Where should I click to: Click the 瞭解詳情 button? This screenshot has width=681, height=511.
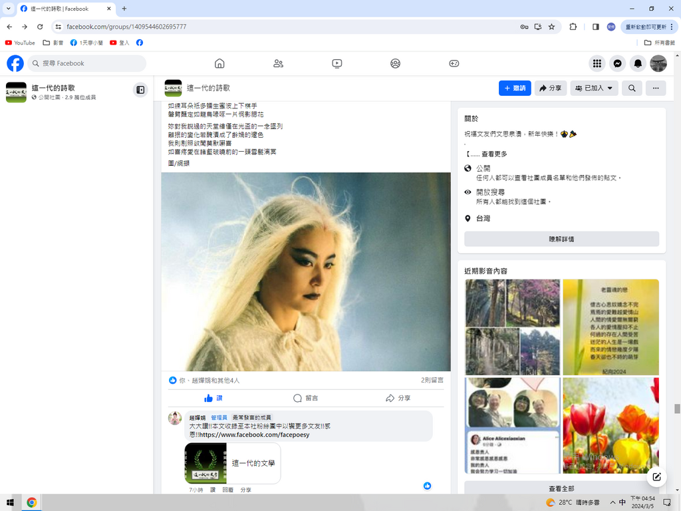click(561, 239)
